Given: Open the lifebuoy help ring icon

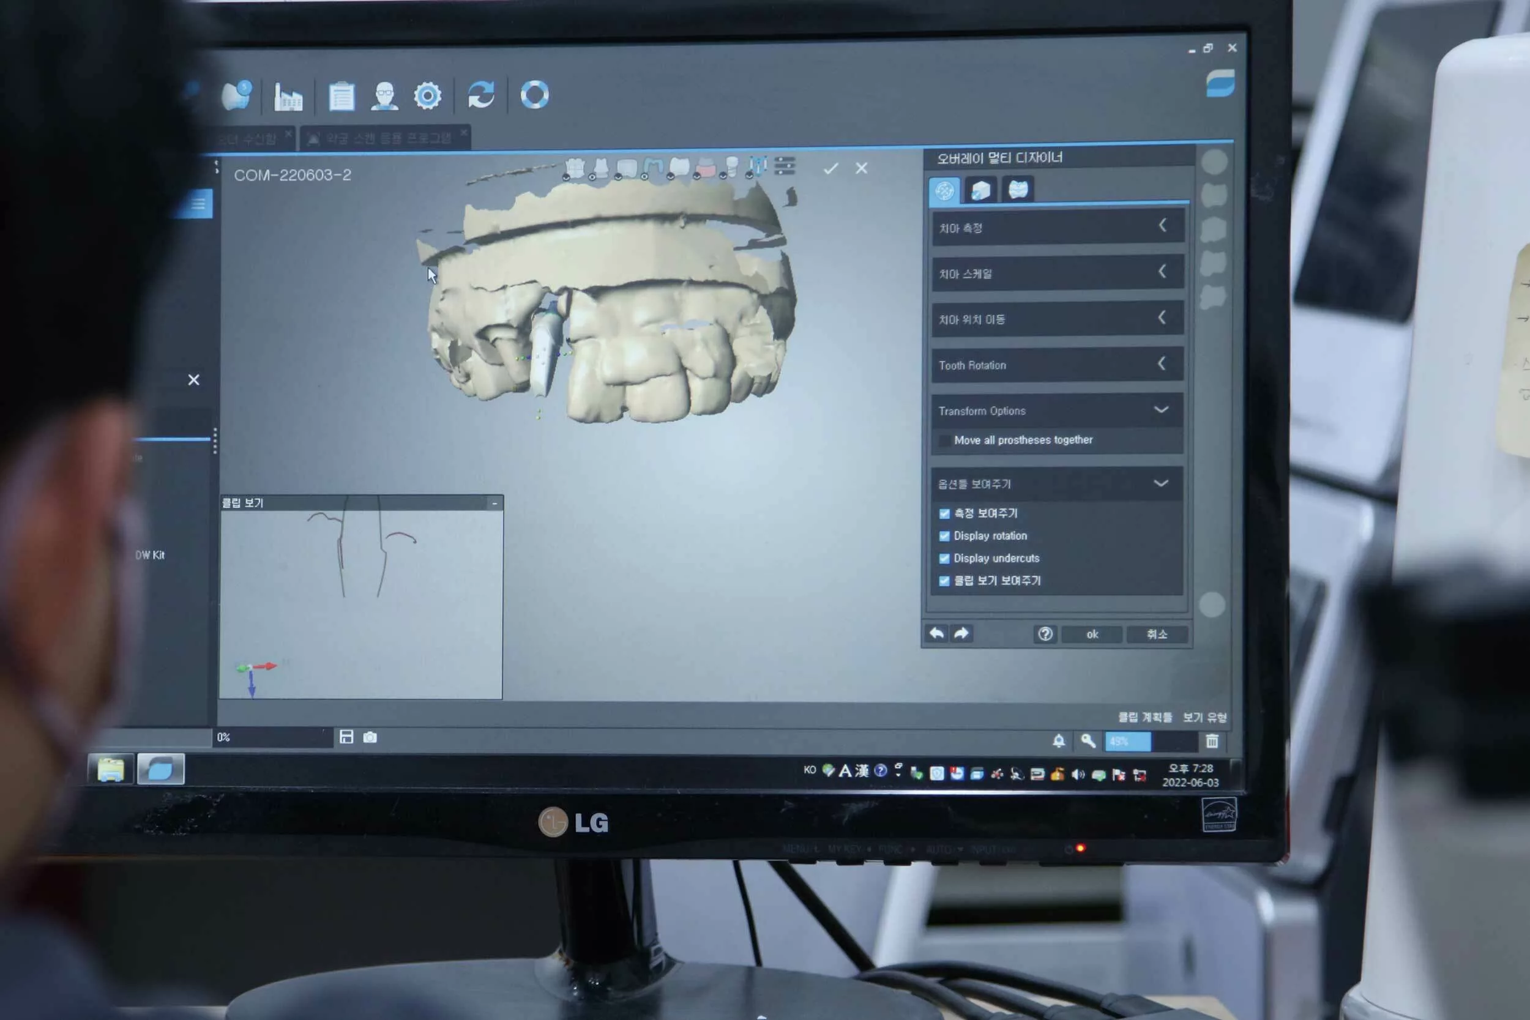Looking at the screenshot, I should [535, 95].
